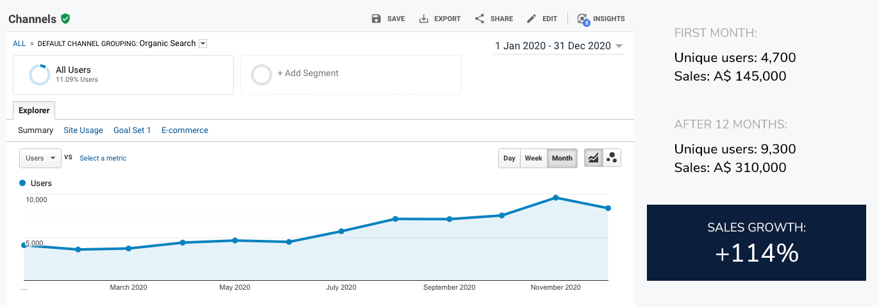The width and height of the screenshot is (879, 307).
Task: Set graph interval to Day
Action: [509, 158]
